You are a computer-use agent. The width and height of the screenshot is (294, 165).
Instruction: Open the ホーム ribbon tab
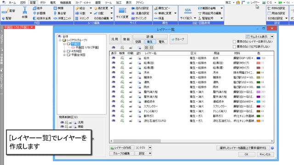click(12, 3)
